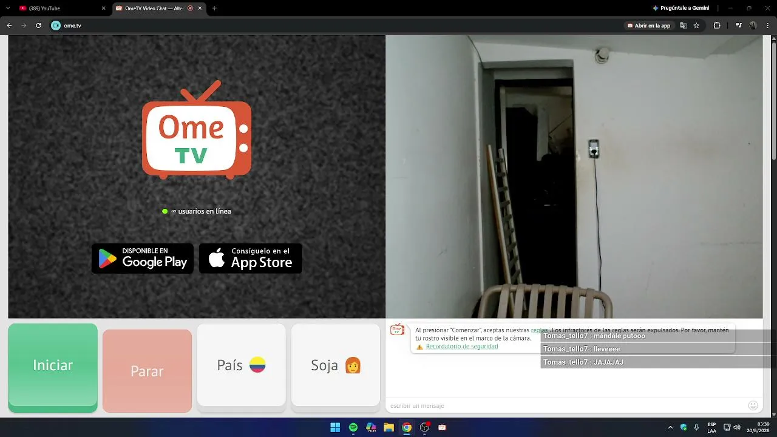Screen dimensions: 777x437
Task: Open the emoji picker in chat
Action: [x=753, y=405]
